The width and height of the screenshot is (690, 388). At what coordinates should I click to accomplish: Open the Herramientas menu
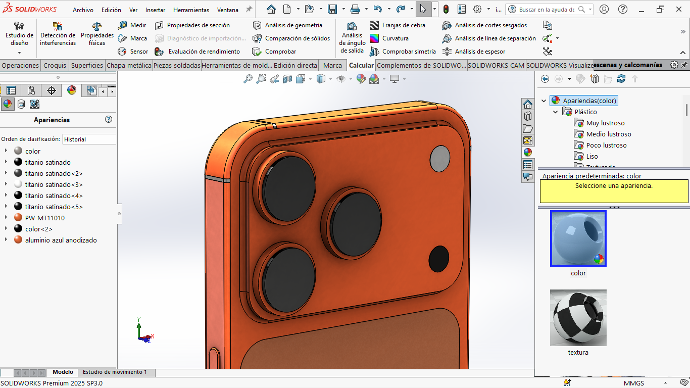(191, 10)
